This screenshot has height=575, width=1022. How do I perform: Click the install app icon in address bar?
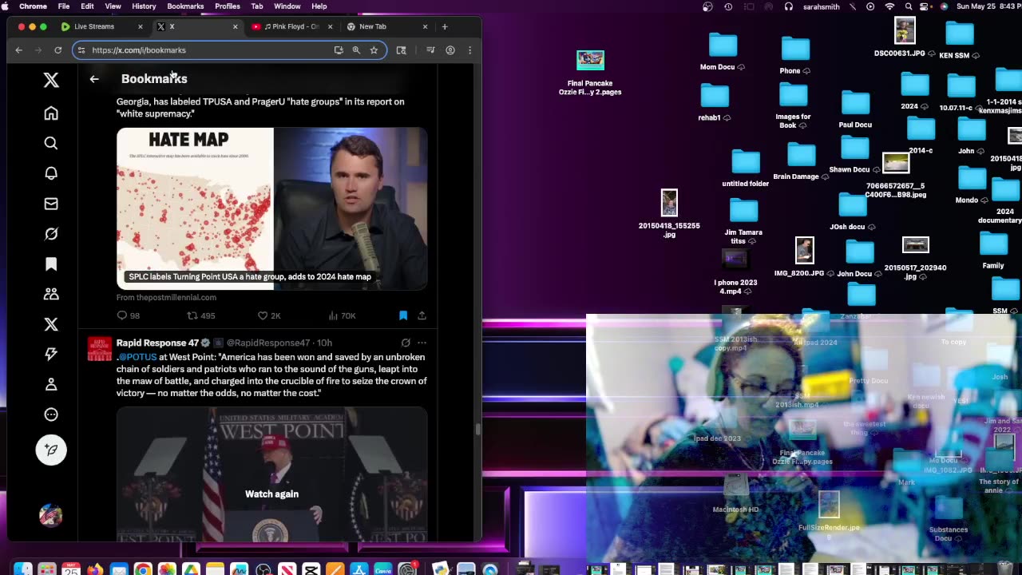pos(339,50)
